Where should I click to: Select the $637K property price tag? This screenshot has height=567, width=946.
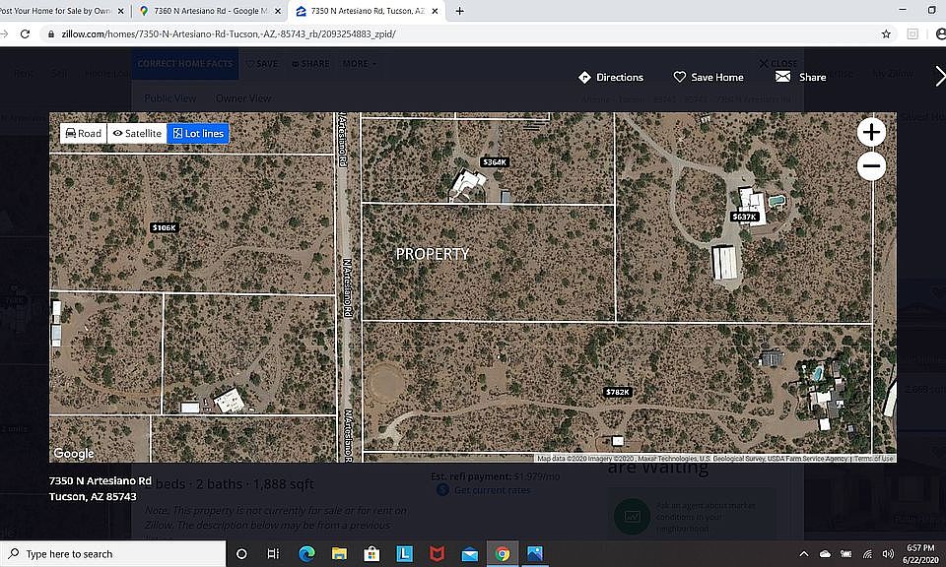(x=744, y=217)
